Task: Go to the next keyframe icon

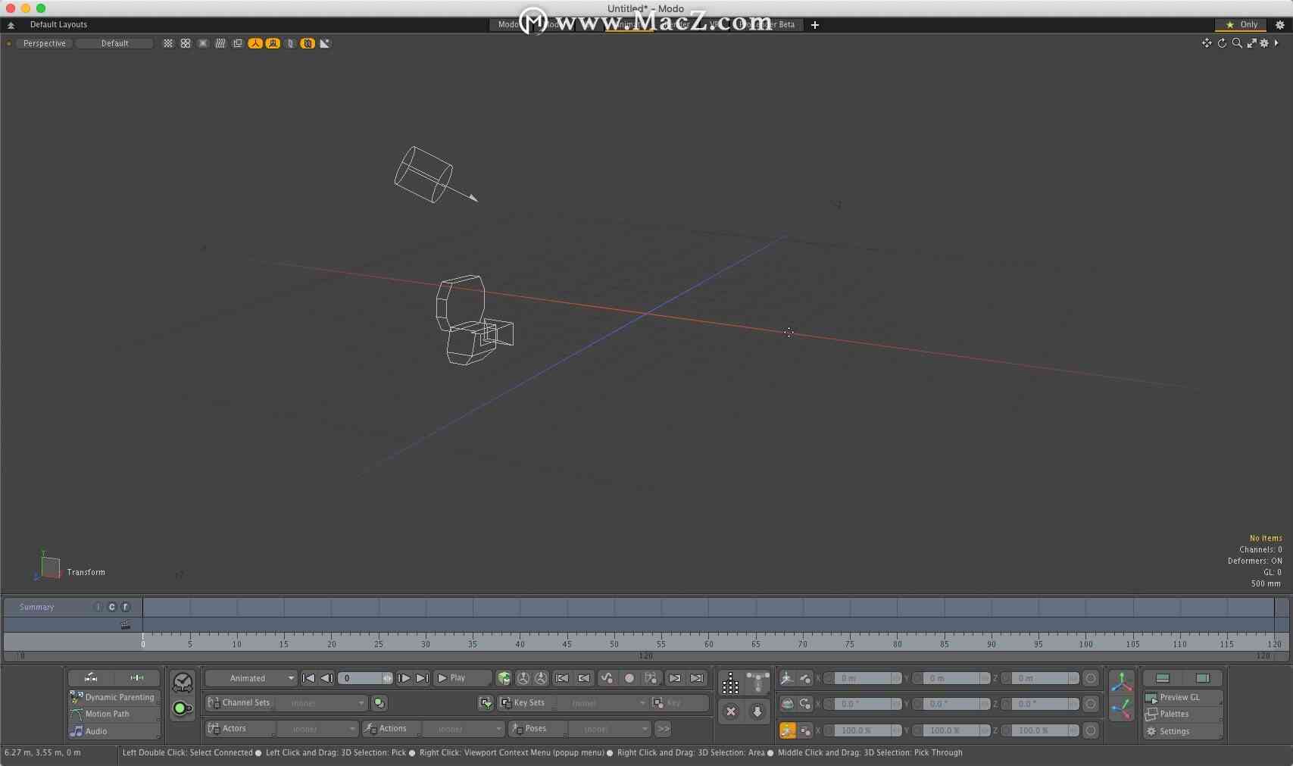Action: pyautogui.click(x=675, y=678)
